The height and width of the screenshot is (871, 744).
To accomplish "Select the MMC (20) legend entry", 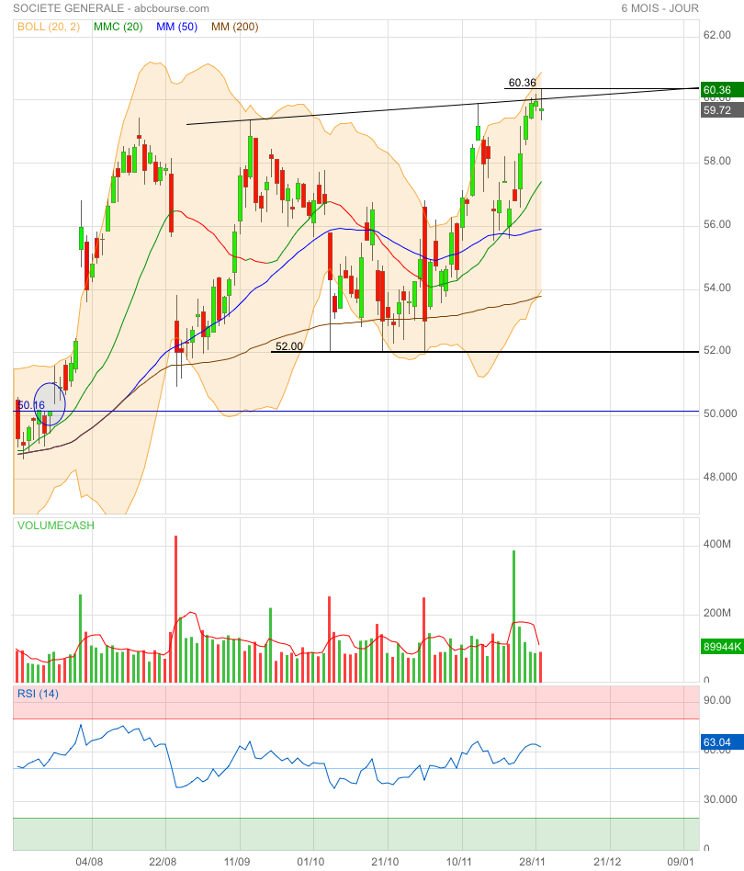I will [x=118, y=27].
